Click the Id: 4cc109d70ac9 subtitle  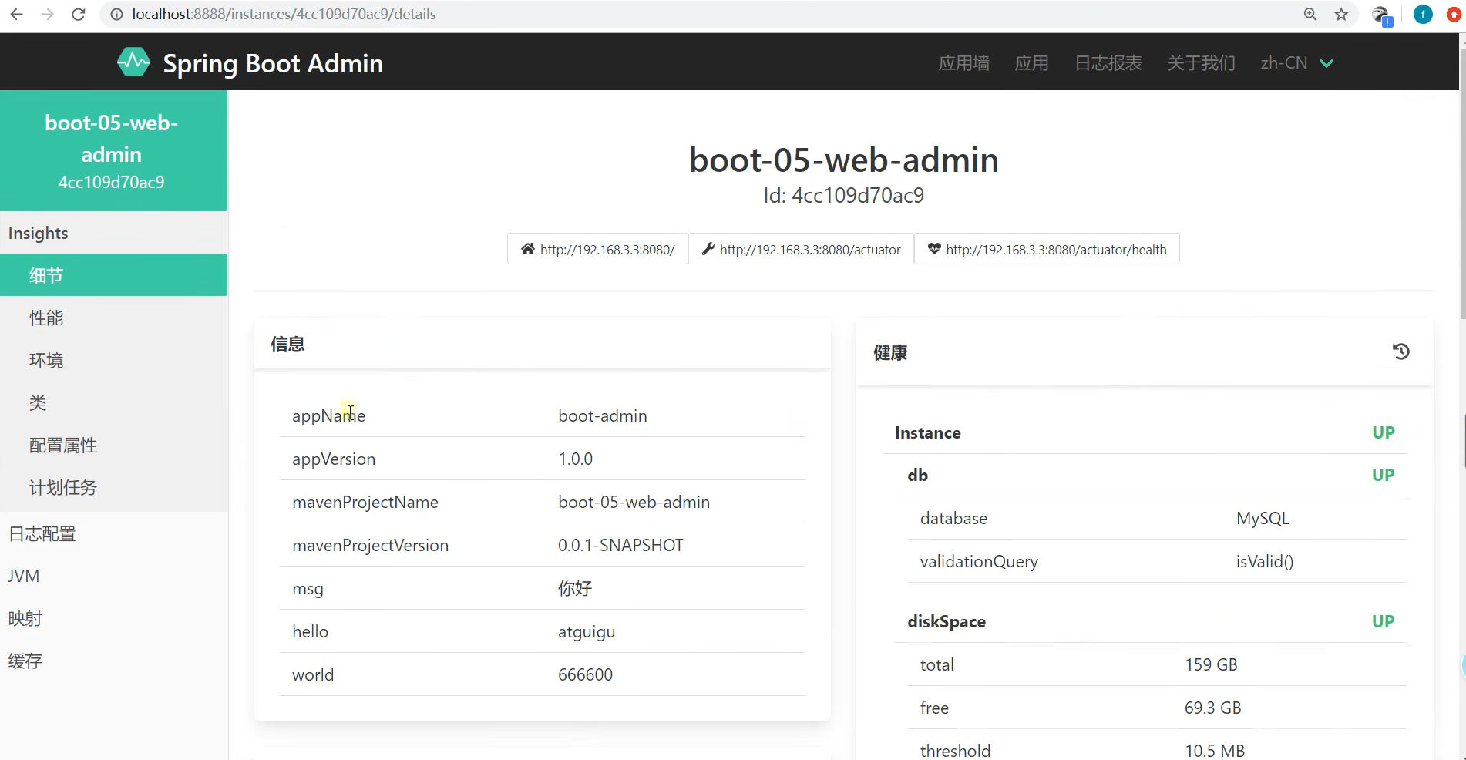(x=844, y=195)
